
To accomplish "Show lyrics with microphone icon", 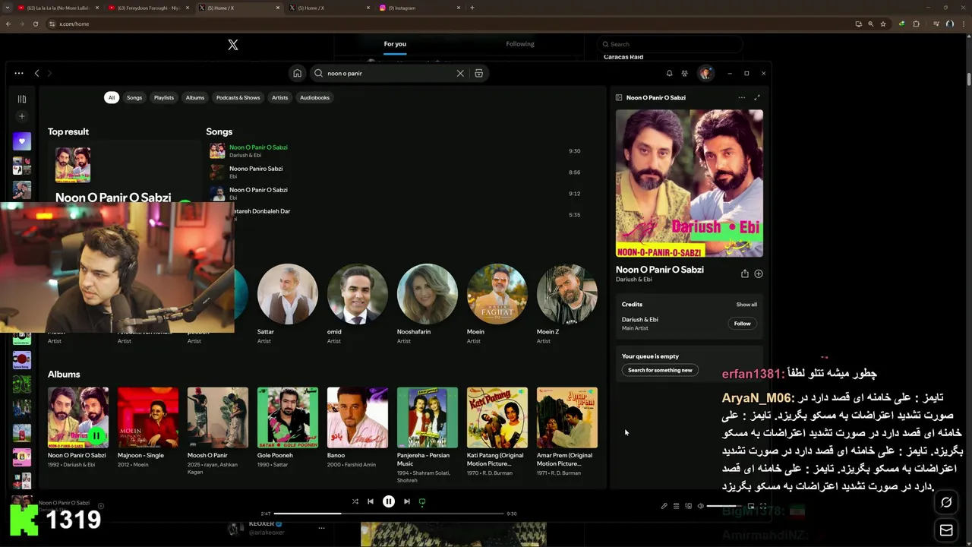I will [664, 506].
